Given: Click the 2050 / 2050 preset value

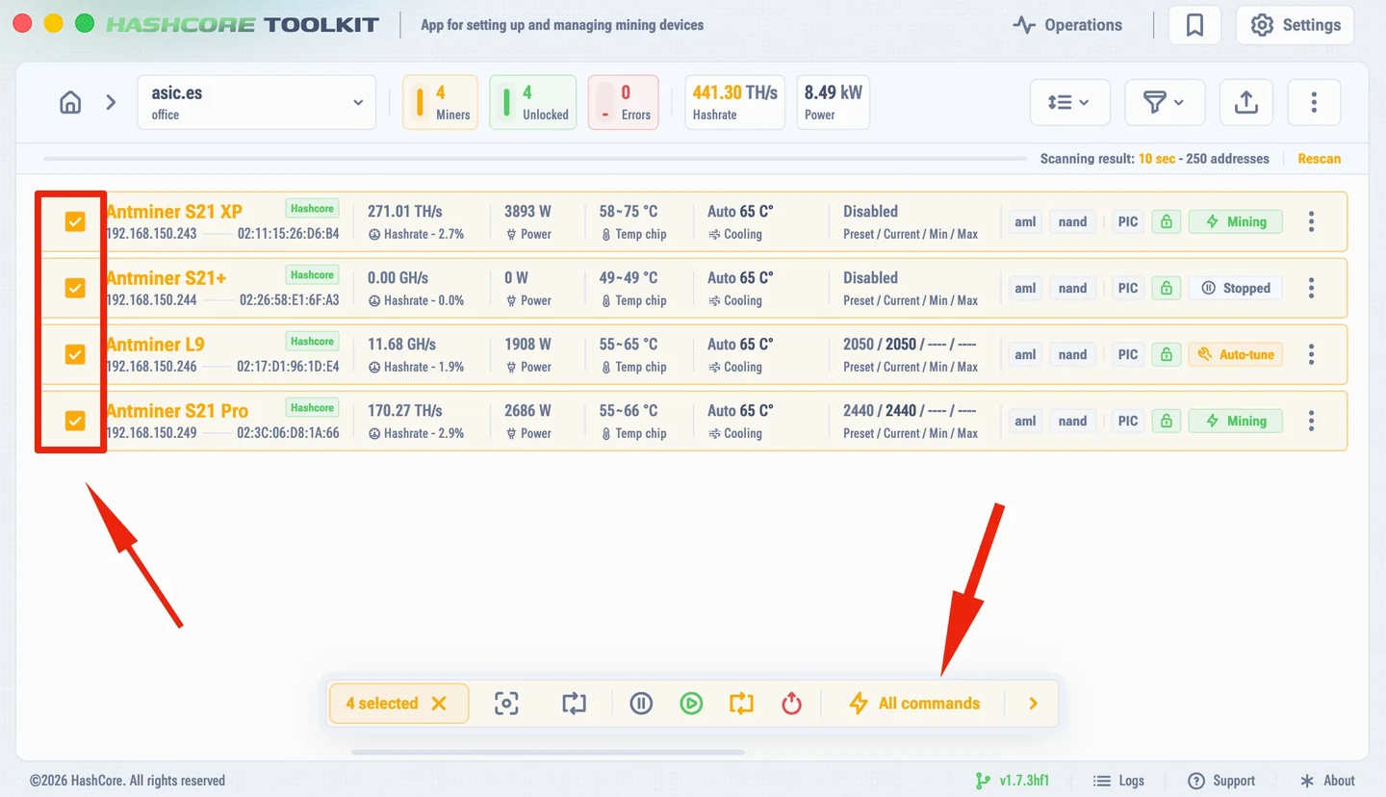Looking at the screenshot, I should pos(910,345).
